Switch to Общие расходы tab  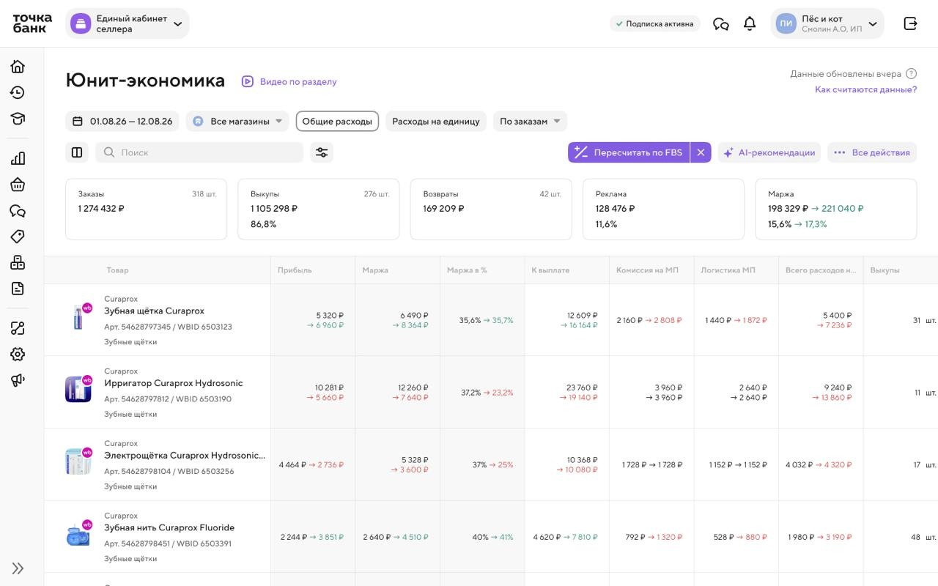pos(337,121)
